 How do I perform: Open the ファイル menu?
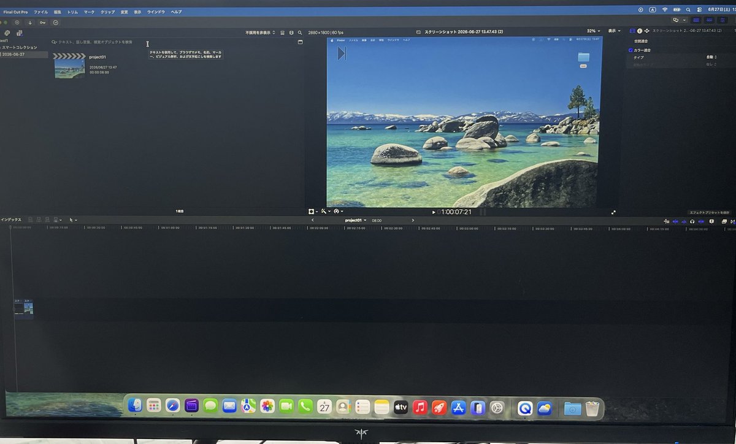pos(40,12)
